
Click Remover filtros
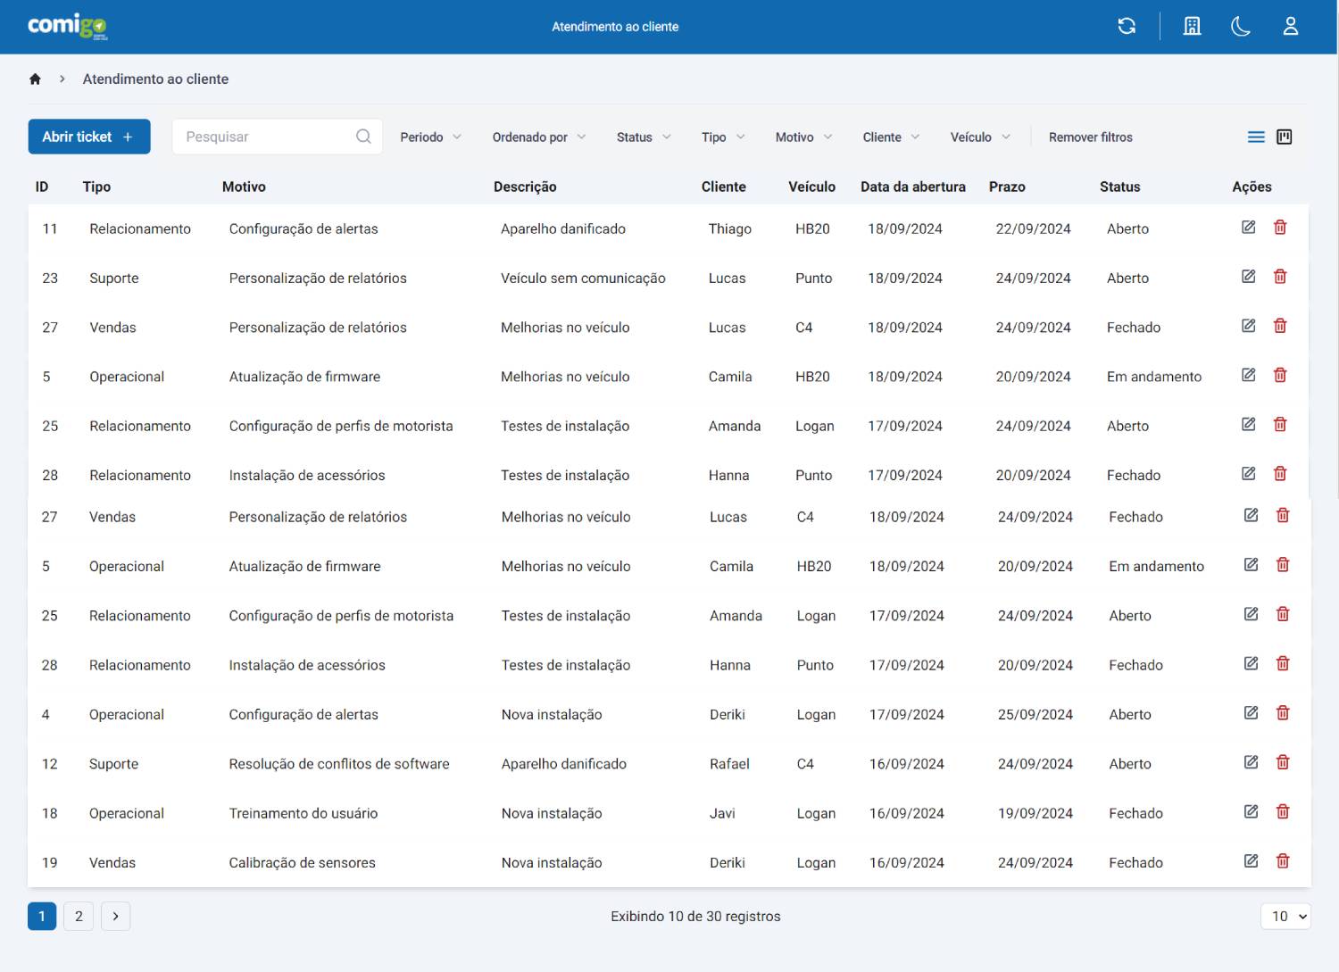click(x=1090, y=137)
